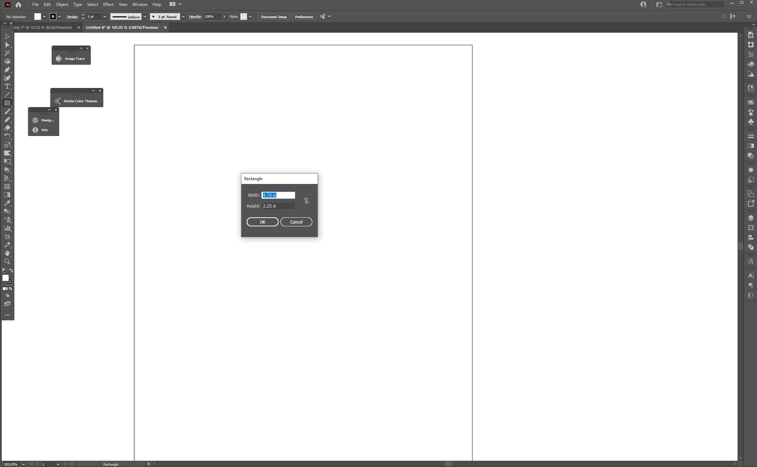Swap fill and stroke colors

pyautogui.click(x=11, y=270)
